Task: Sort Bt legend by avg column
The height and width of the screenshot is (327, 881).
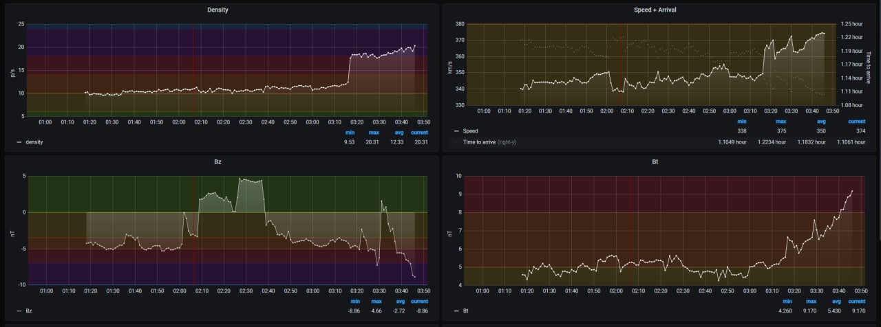Action: tap(836, 301)
